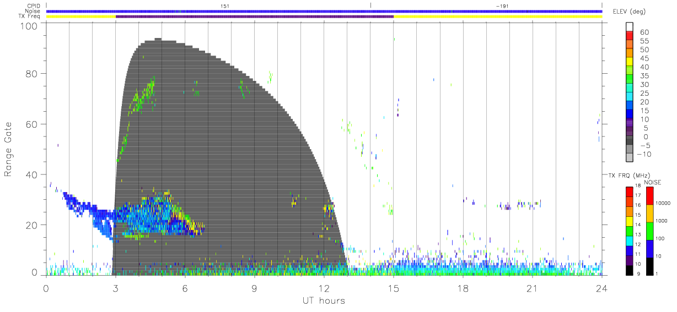Click the 40 label on Range Gate axis
This screenshot has width=677, height=312.
pyautogui.click(x=33, y=175)
